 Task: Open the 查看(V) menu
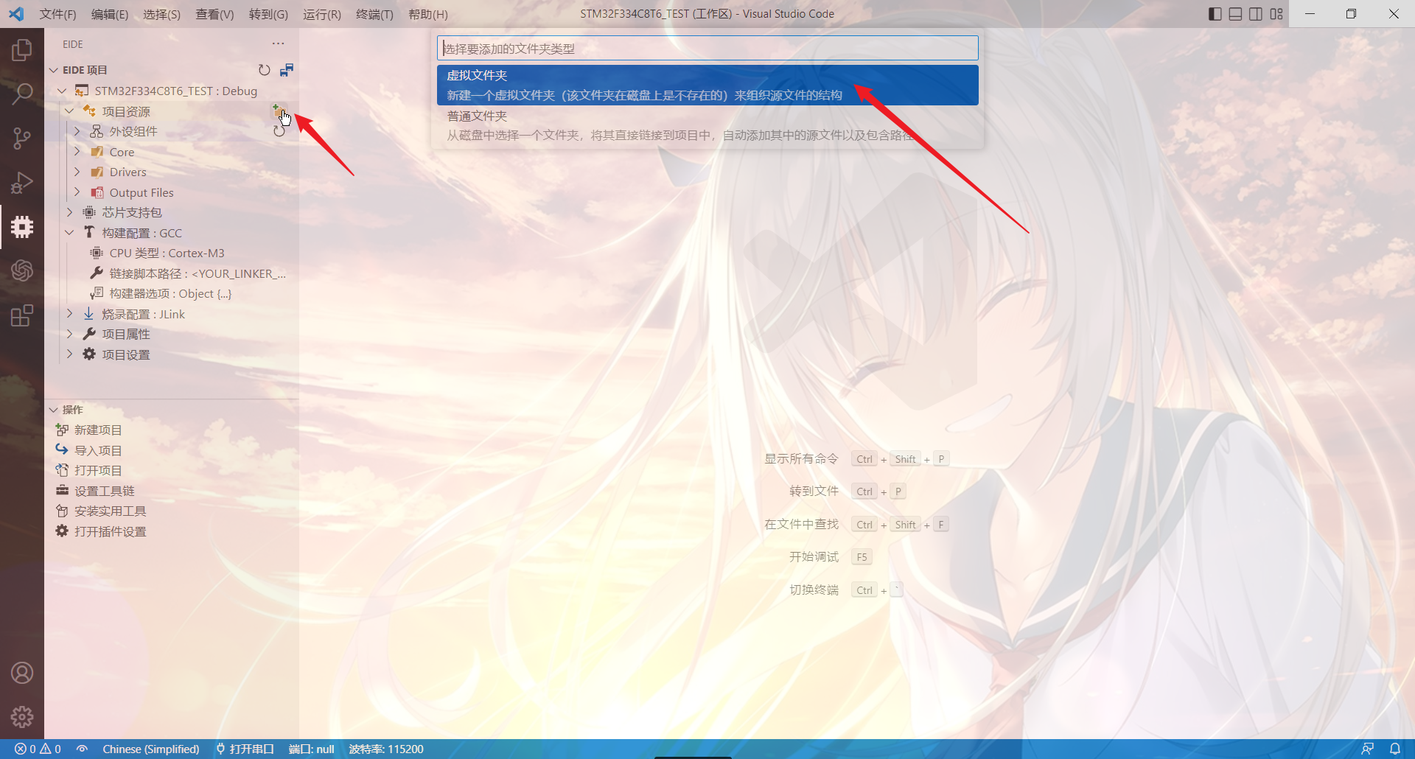(x=214, y=14)
